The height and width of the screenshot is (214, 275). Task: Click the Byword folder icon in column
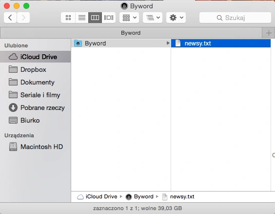[x=78, y=43]
